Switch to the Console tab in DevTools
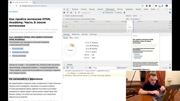The image size is (180, 101). [84, 9]
